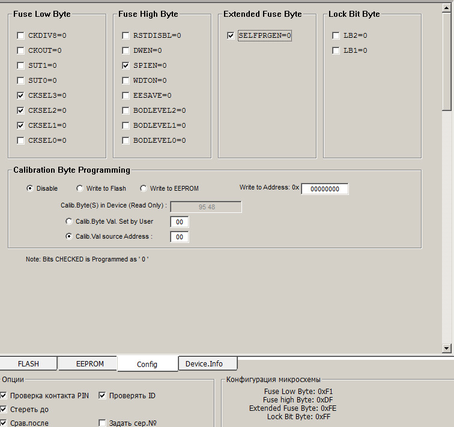Click the Calib.Val source address field
The height and width of the screenshot is (427, 454).
click(x=180, y=237)
